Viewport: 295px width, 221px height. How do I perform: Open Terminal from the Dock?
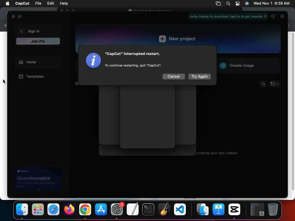[148, 209]
